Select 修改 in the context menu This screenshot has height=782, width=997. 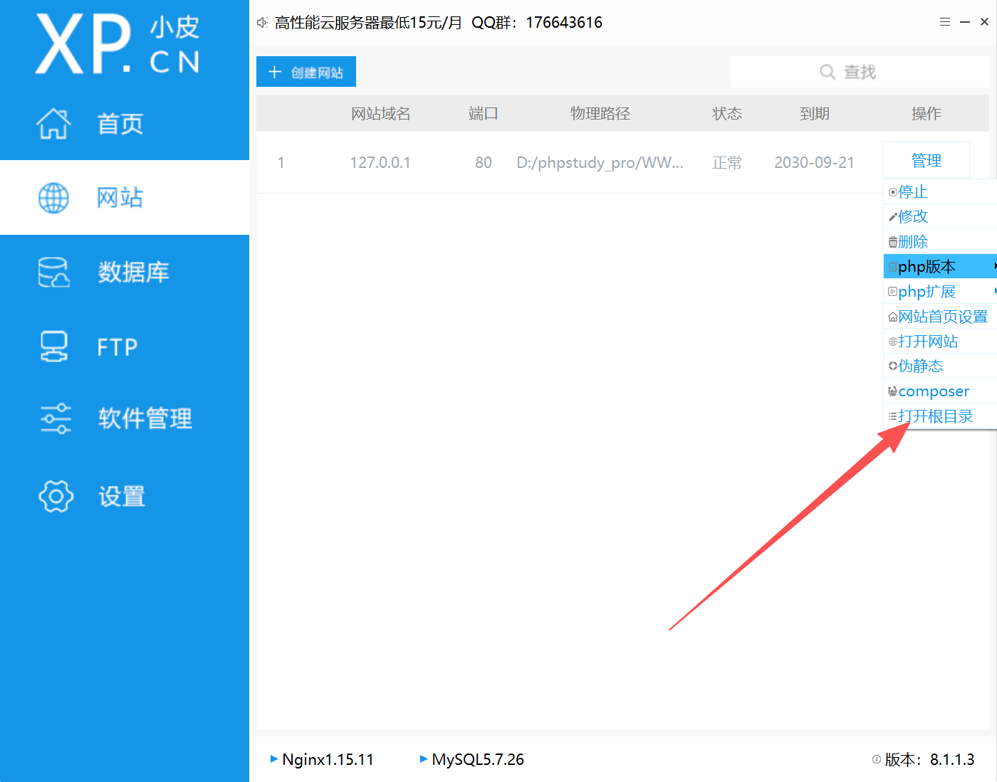[940, 216]
